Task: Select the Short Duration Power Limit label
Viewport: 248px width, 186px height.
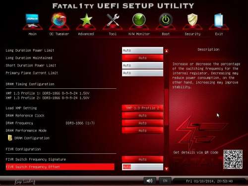Action: click(31, 65)
